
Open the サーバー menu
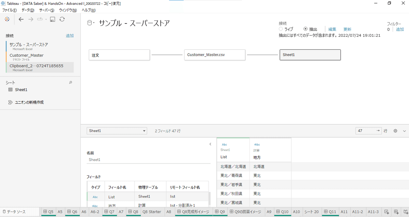(47, 10)
